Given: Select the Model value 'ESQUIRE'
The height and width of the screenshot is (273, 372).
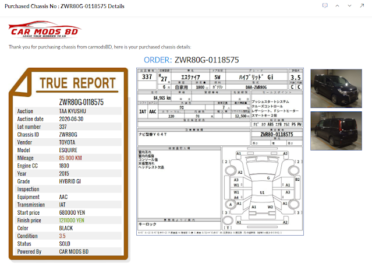Looking at the screenshot, I should point(68,150).
